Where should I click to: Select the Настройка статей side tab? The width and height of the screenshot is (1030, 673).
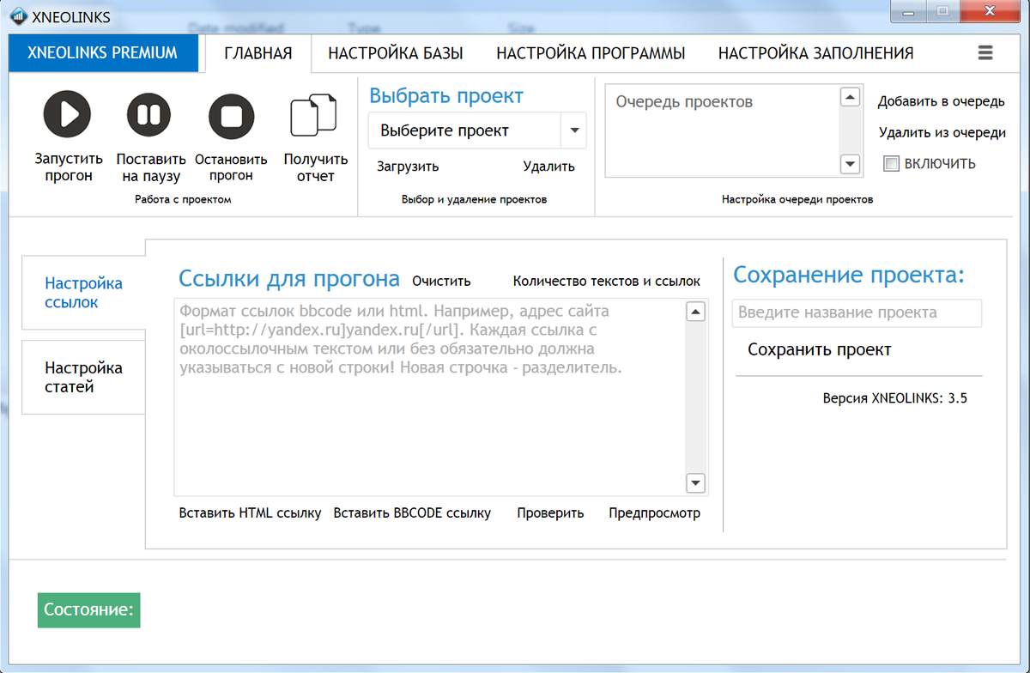[x=84, y=377]
